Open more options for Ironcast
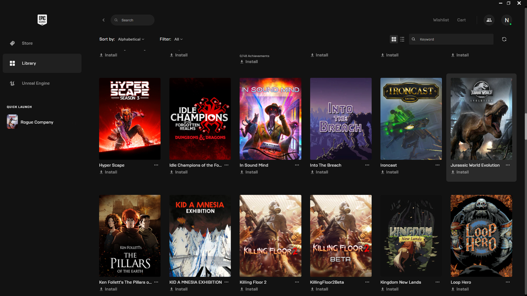This screenshot has height=296, width=527. point(437,165)
